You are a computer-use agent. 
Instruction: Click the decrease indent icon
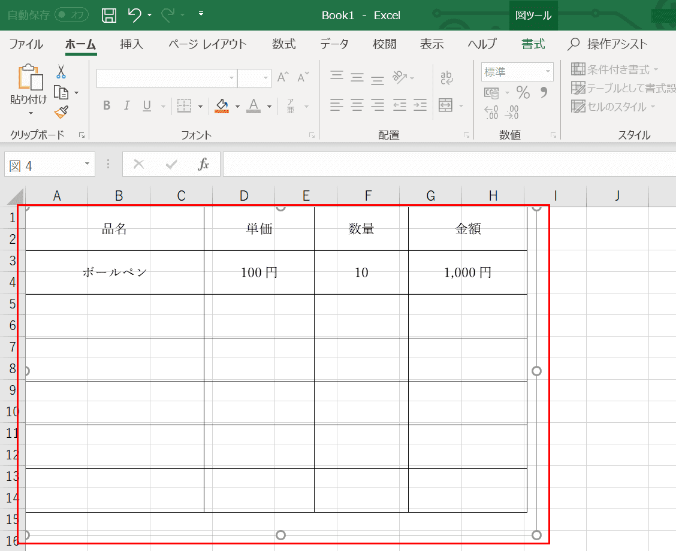point(399,105)
